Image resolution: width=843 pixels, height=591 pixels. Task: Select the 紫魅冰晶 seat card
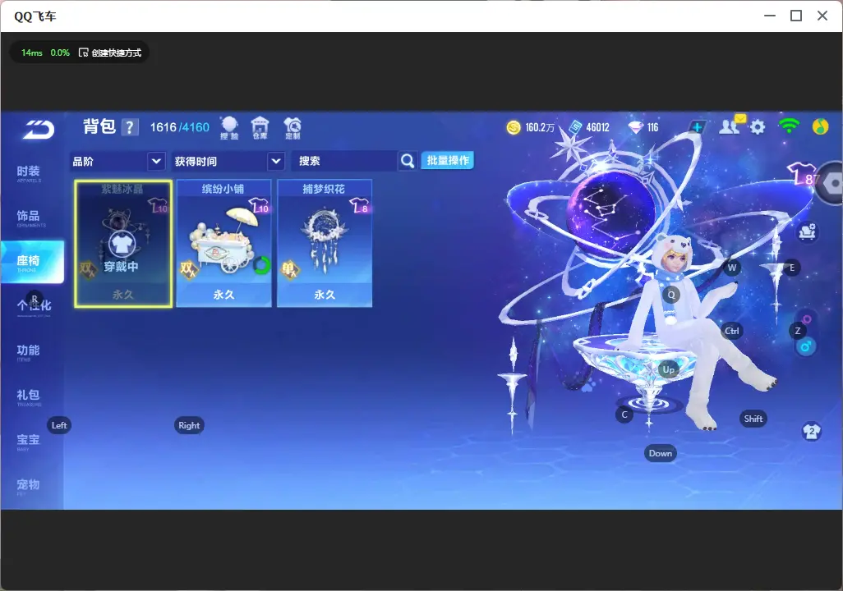click(123, 244)
